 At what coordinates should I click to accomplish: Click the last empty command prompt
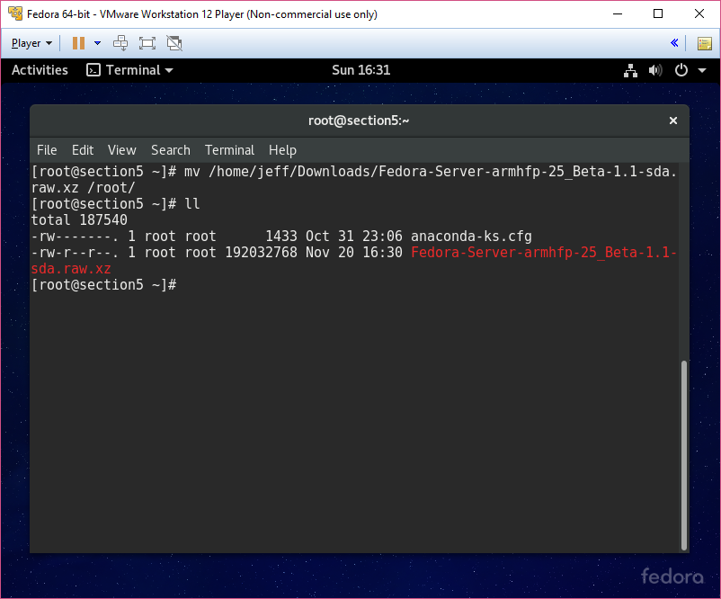coord(103,285)
